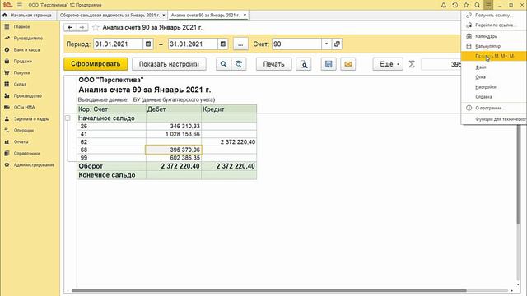Open the find magnifier in report toolbar

223,64
